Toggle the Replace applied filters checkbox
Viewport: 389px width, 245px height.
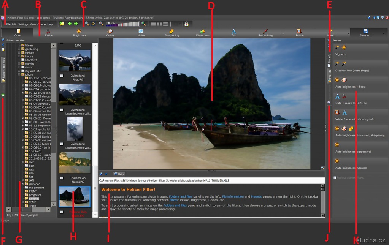[x=335, y=177]
